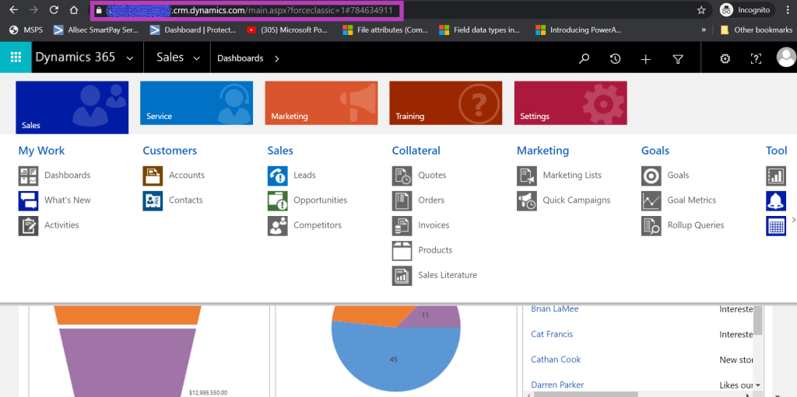
Task: Click the plus quick create icon
Action: tap(645, 58)
